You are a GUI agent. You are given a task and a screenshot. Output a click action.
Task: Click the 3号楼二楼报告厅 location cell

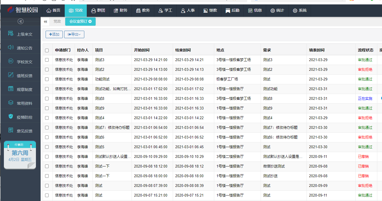230,156
